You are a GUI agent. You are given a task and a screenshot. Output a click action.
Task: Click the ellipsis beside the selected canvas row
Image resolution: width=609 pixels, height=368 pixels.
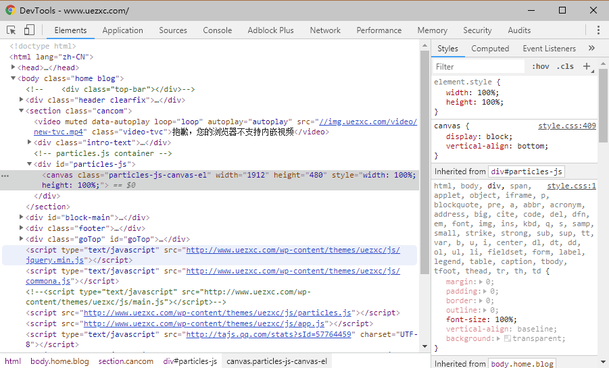point(5,176)
